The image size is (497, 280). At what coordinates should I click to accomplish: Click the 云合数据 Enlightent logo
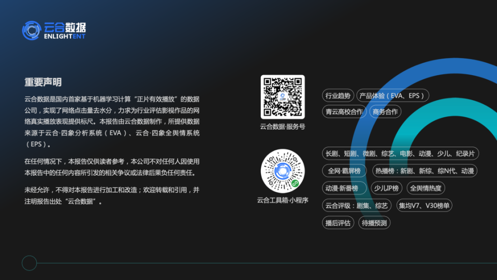(54, 31)
